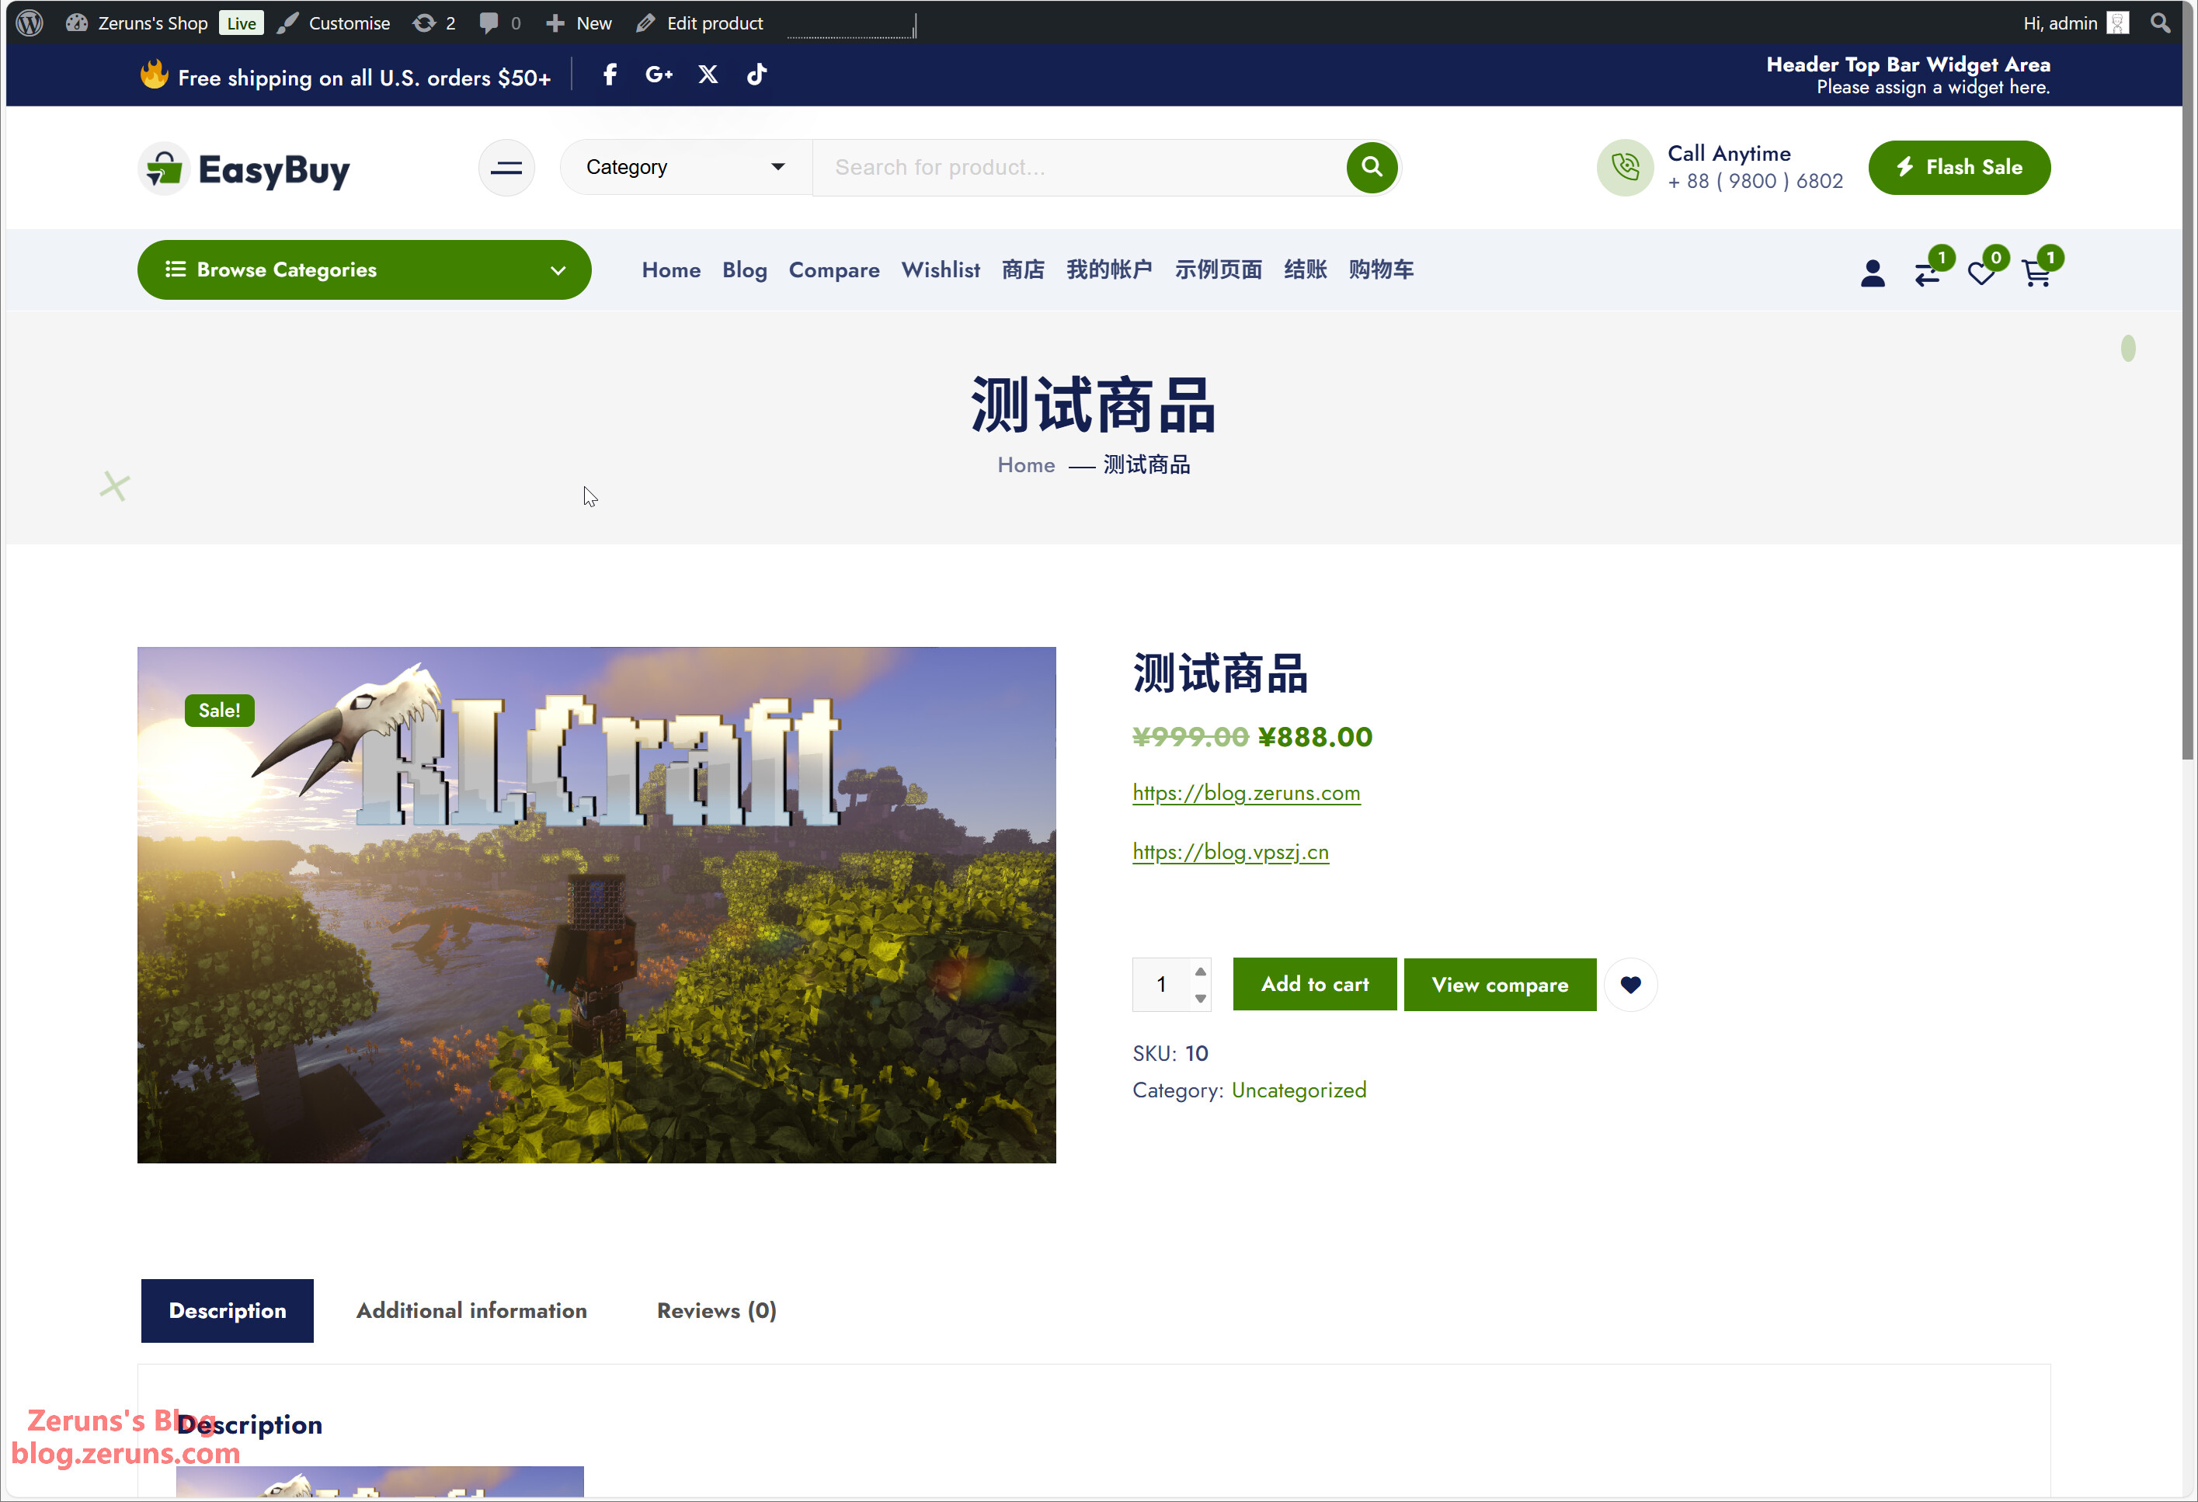Screen dimensions: 2198x1502
Task: Expand Browse Categories menu
Action: pos(364,269)
